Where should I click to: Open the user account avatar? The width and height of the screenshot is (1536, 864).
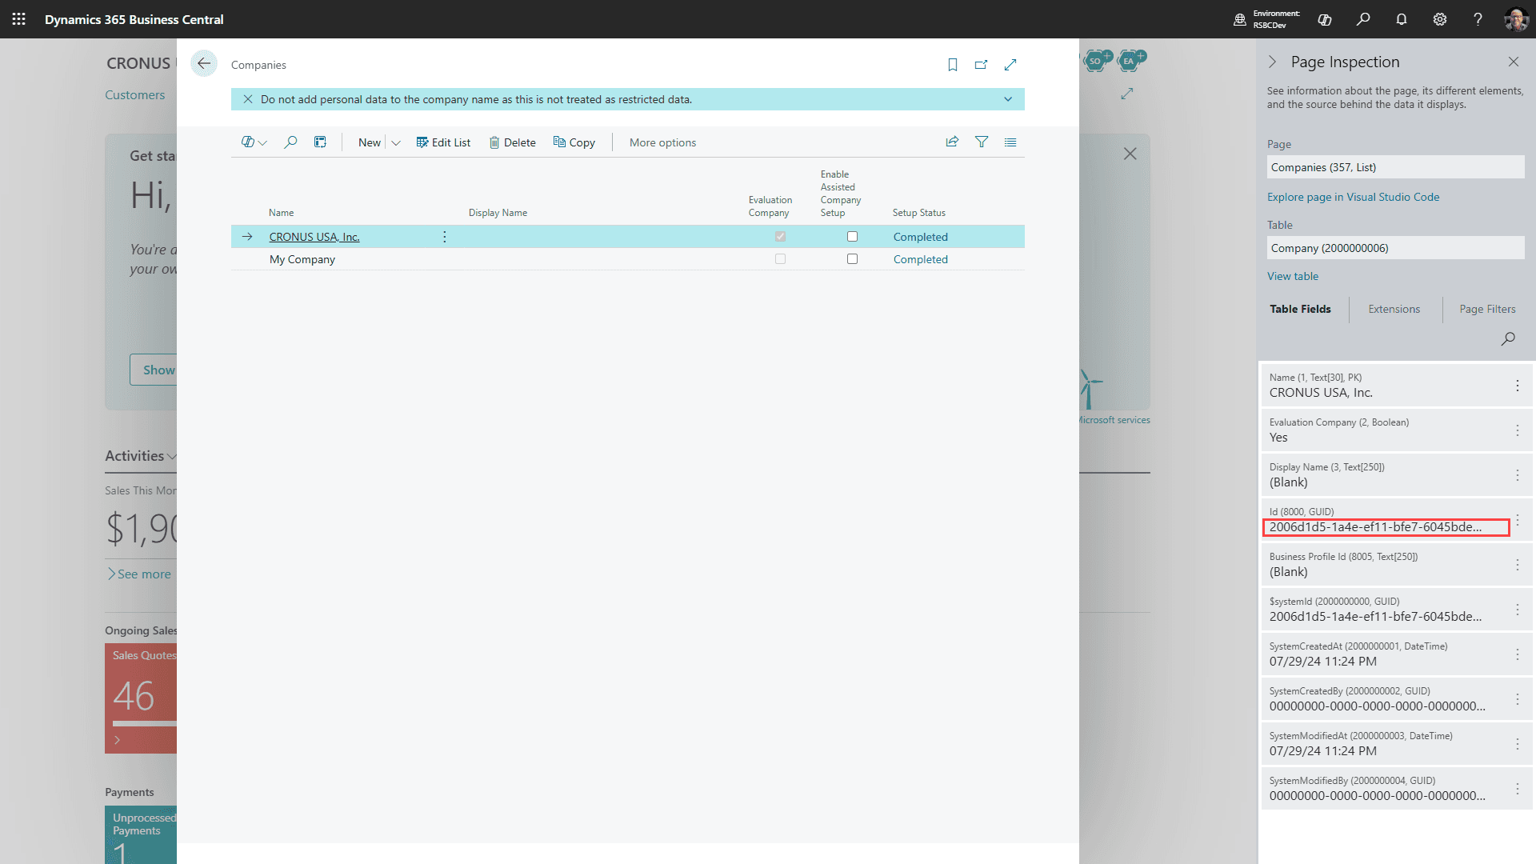[x=1516, y=19]
